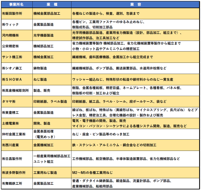Click the 印刷紙器、ラベル製造 industry cell
Image resolution: width=201 pixels, height=190 pixels.
(x=52, y=102)
